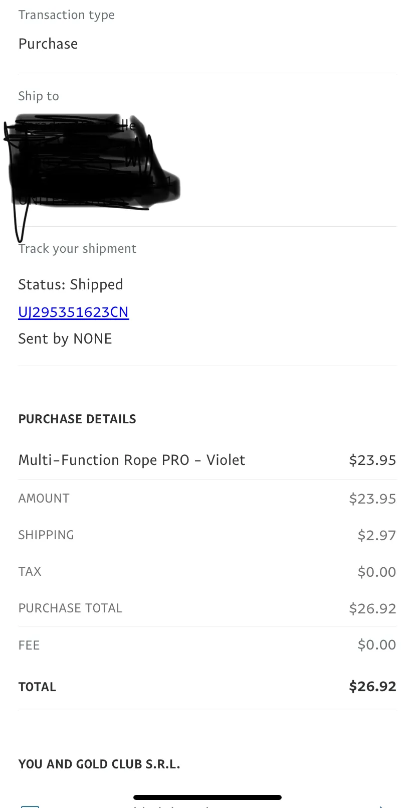The image size is (415, 808).
Task: Tap the Status: Shipped text
Action: pos(71,285)
